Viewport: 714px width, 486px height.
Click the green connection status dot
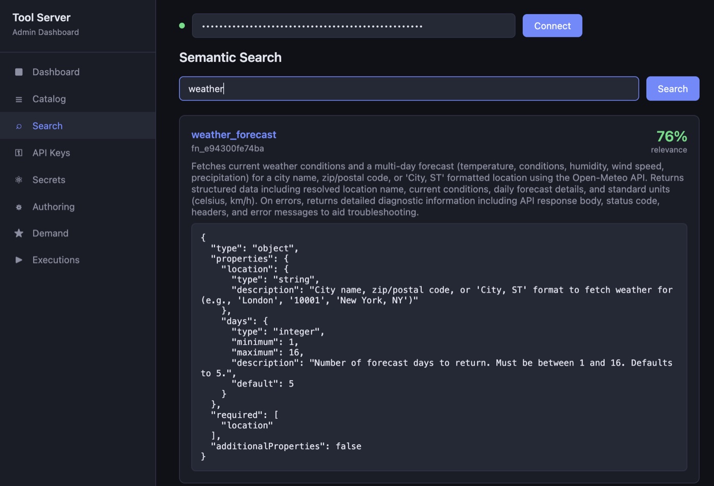tap(182, 25)
